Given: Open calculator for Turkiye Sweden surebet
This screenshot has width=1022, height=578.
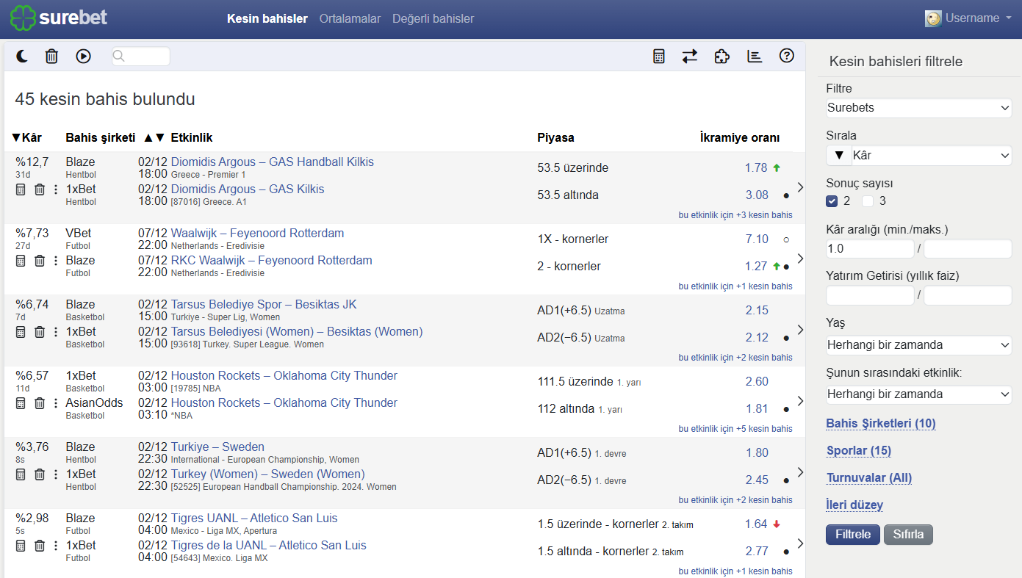Looking at the screenshot, I should 21,474.
